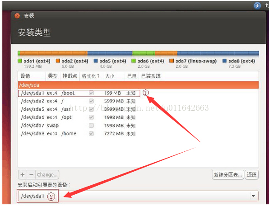The image size is (269, 206).
Task: Click the green sda1 (ext4) legend swatch
Action: [x=20, y=61]
